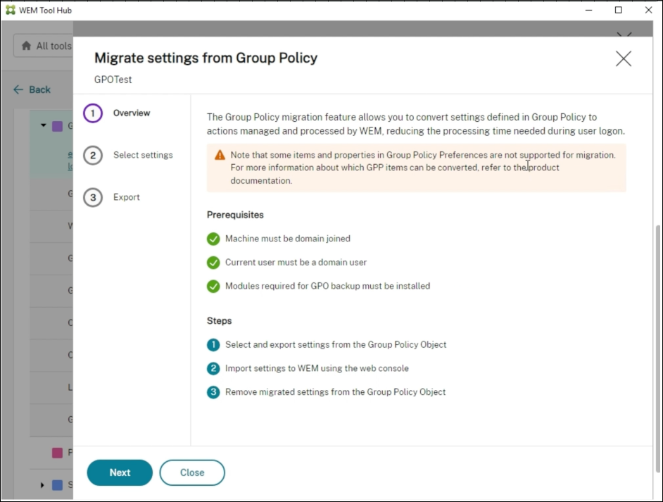Dismiss the Migrate settings dialog with X
The width and height of the screenshot is (663, 502).
(x=623, y=59)
